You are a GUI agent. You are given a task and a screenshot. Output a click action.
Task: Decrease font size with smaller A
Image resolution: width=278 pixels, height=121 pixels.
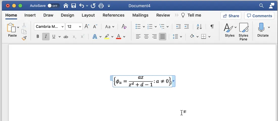click(x=95, y=27)
